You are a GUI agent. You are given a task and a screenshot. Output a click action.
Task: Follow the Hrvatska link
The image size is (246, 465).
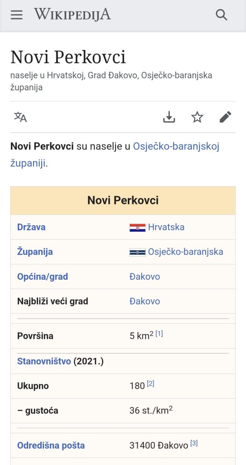click(166, 227)
